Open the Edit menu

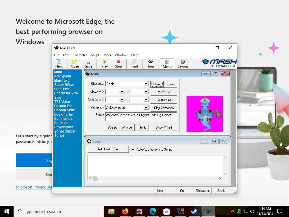[65, 55]
